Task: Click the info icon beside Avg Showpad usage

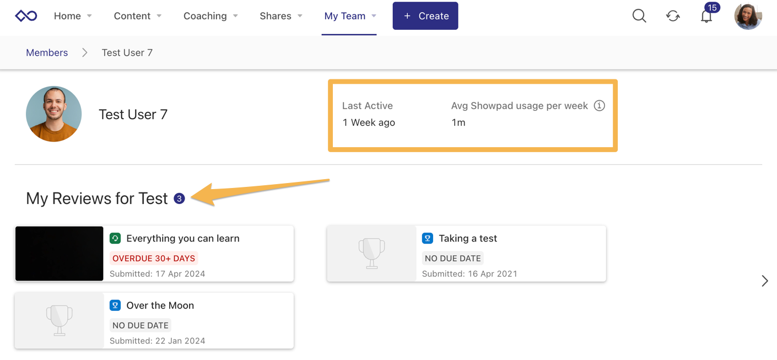Action: click(600, 106)
